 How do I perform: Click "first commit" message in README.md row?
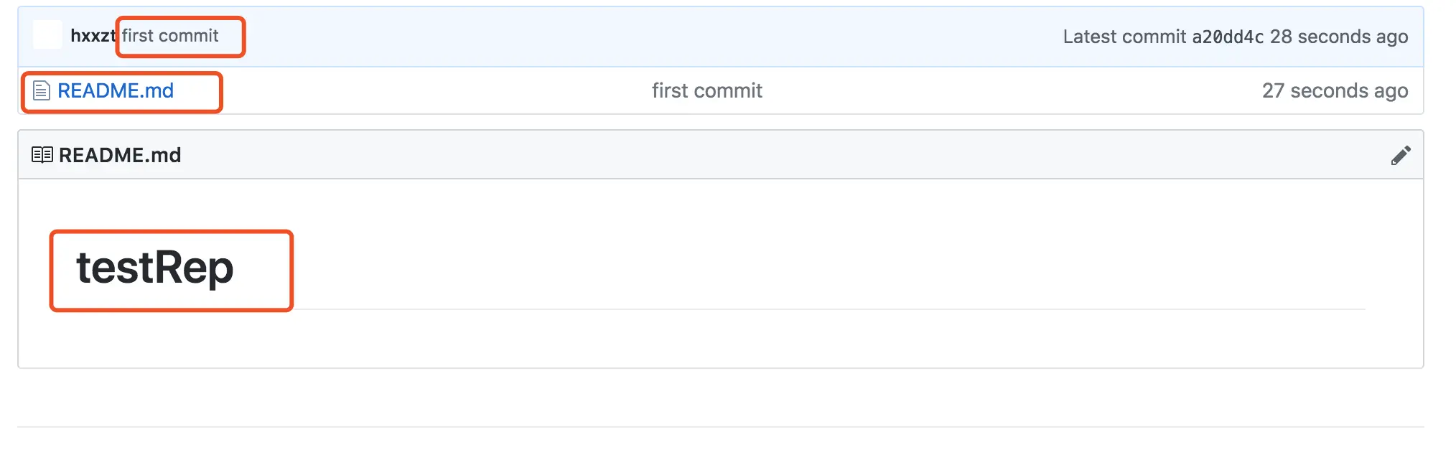coord(706,91)
